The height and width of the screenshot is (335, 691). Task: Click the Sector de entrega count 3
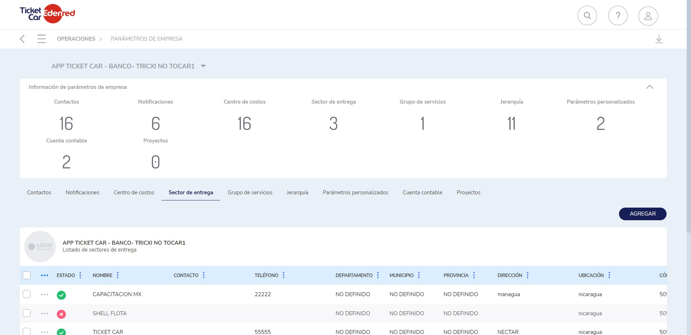click(x=334, y=124)
